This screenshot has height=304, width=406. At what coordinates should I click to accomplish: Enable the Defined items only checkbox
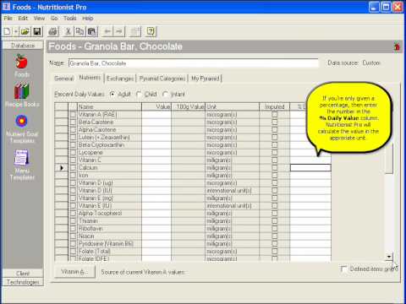343,269
